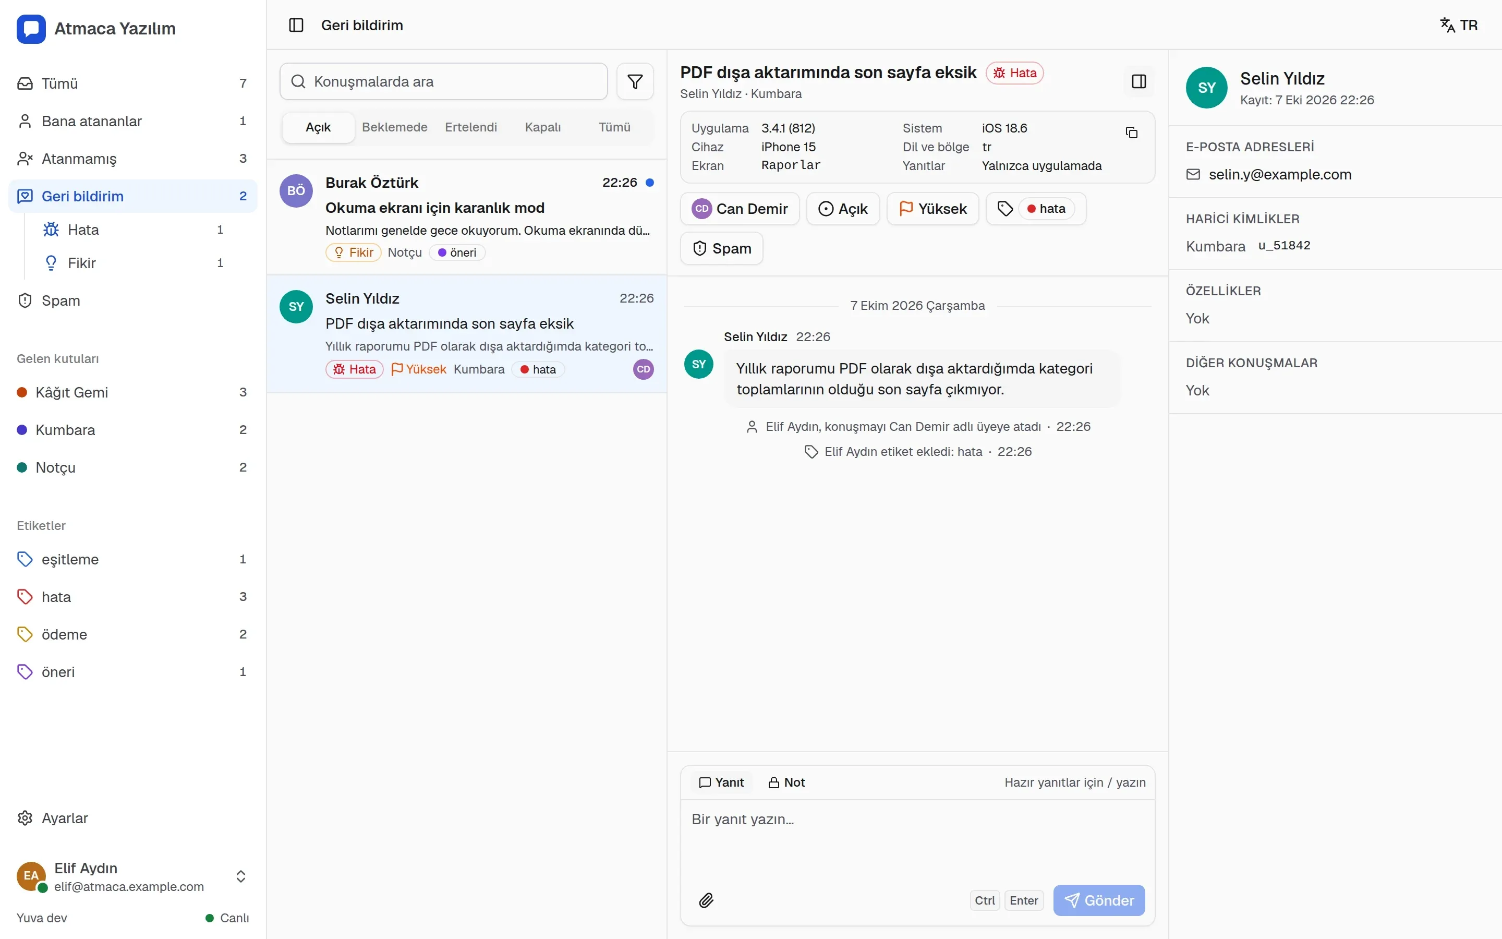
Task: Select the Ertelendi tab
Action: click(x=471, y=127)
